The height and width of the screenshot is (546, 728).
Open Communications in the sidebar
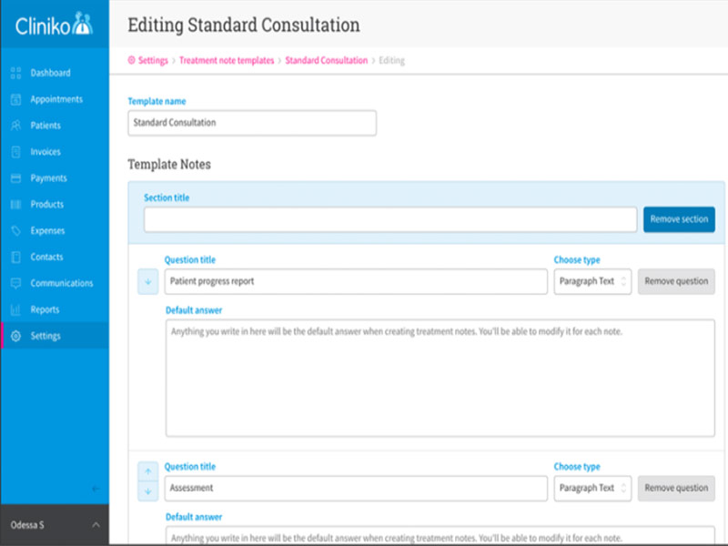click(61, 283)
